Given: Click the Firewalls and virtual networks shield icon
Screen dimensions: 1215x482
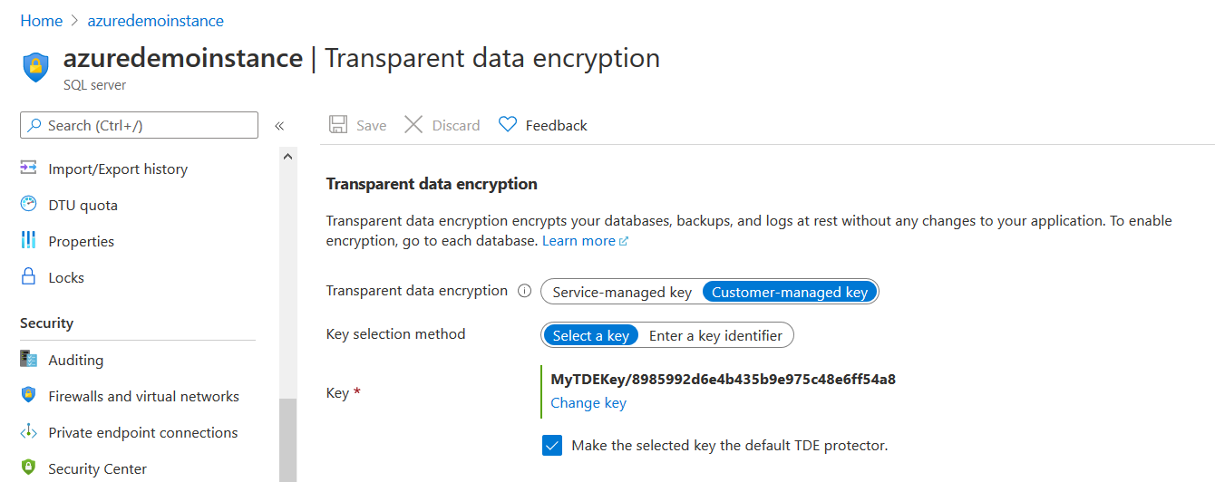Looking at the screenshot, I should [29, 396].
